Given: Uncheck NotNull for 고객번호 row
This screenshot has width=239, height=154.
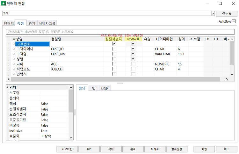Looking at the screenshot, I should click(x=134, y=44).
